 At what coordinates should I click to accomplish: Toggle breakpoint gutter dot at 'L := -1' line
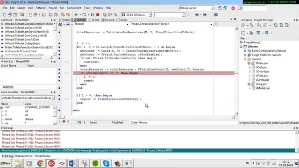click(59, 43)
